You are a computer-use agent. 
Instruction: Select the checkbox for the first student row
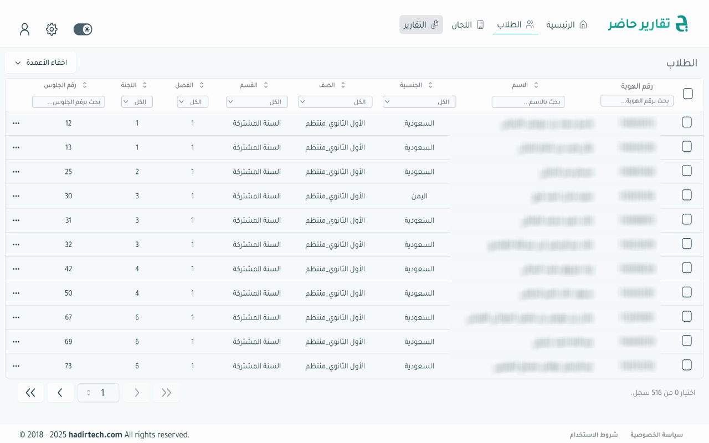pos(687,122)
